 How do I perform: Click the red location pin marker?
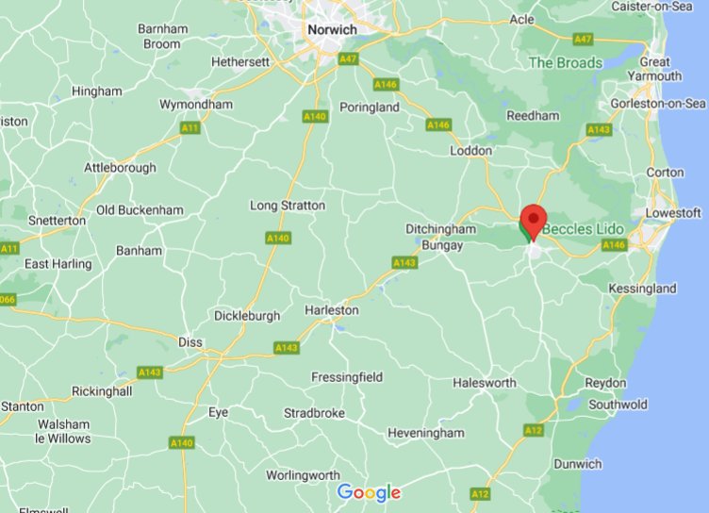(534, 223)
